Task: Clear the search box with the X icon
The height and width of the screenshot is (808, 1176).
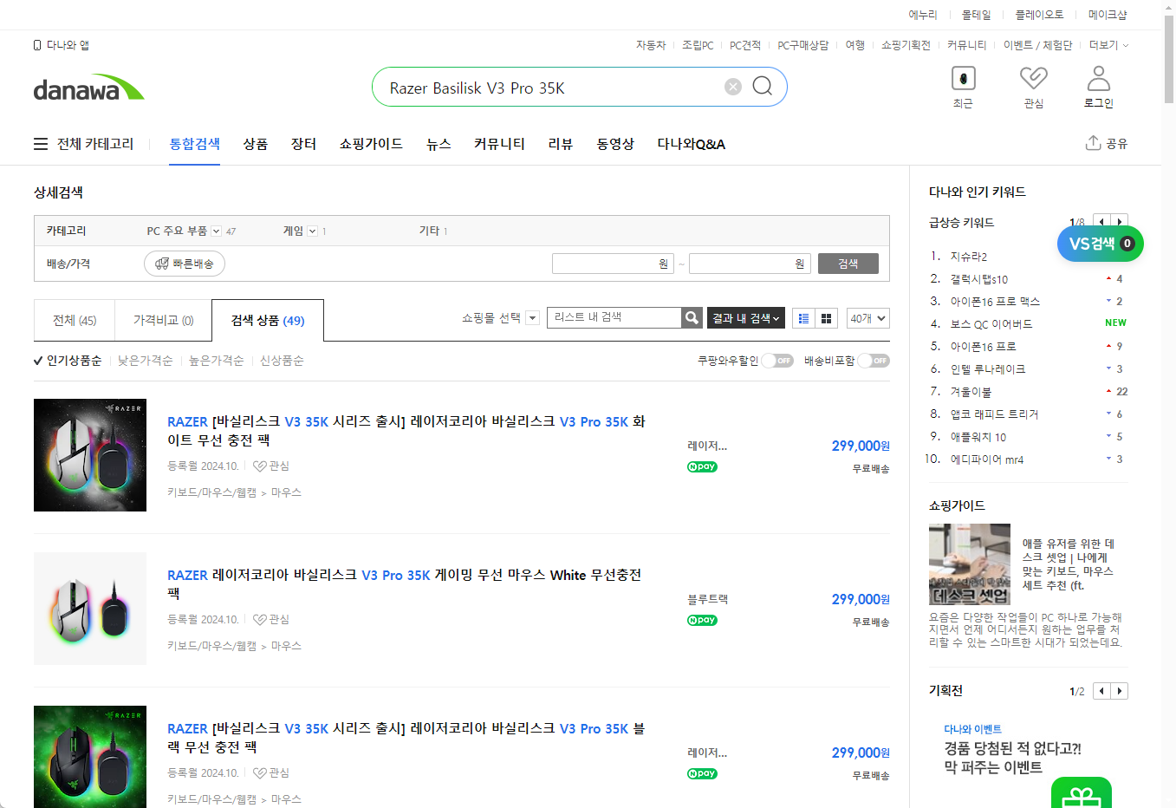Action: pos(733,87)
